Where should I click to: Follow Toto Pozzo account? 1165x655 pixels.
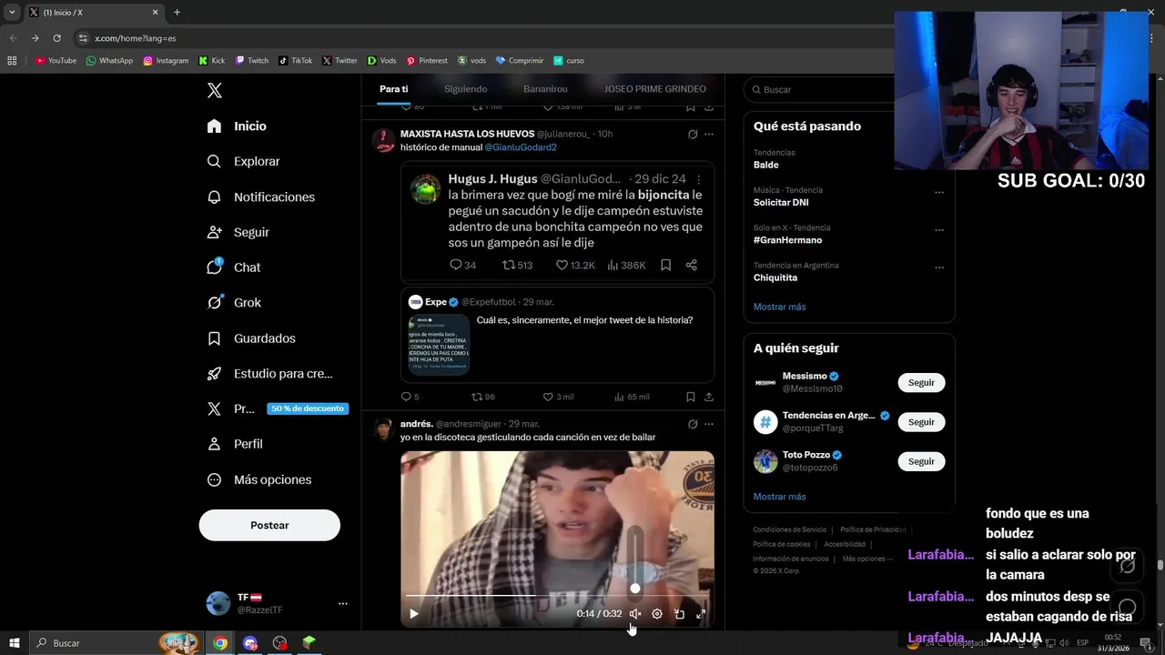921,461
